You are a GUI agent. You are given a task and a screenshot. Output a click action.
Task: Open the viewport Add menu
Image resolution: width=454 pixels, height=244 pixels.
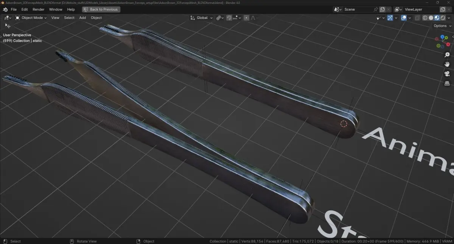pyautogui.click(x=82, y=18)
